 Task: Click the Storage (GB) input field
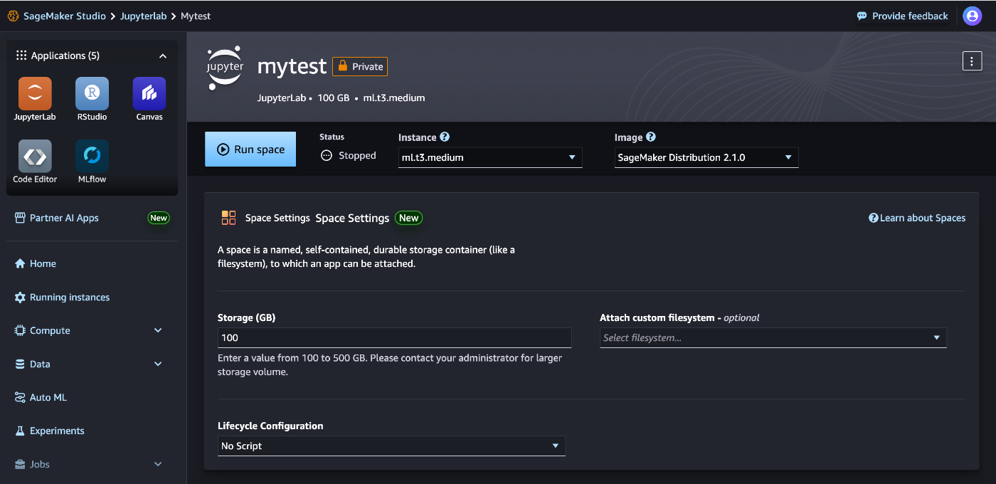point(395,337)
